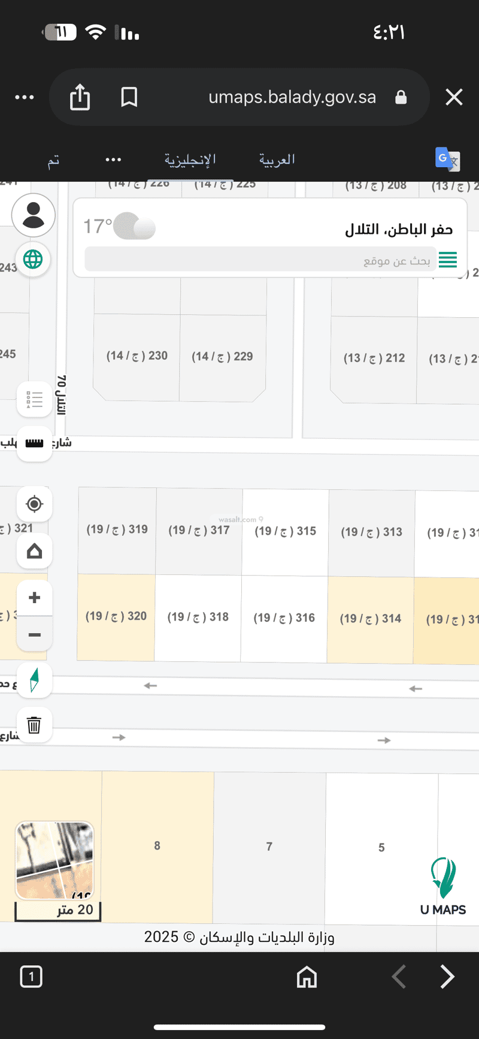Select parcel (19 / ج) 320
The width and height of the screenshot is (479, 1039).
pyautogui.click(x=116, y=616)
